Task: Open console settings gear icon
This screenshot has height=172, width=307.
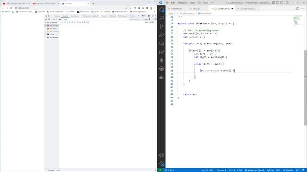Action: 155,19
